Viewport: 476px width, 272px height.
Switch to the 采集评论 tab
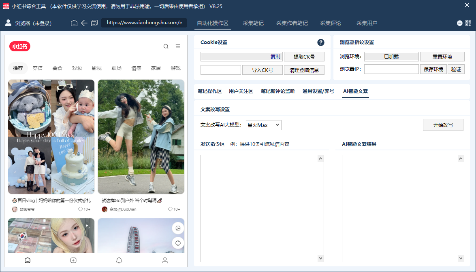click(331, 23)
